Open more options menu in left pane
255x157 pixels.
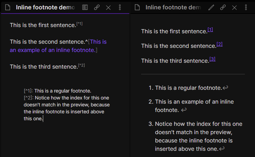point(120,7)
